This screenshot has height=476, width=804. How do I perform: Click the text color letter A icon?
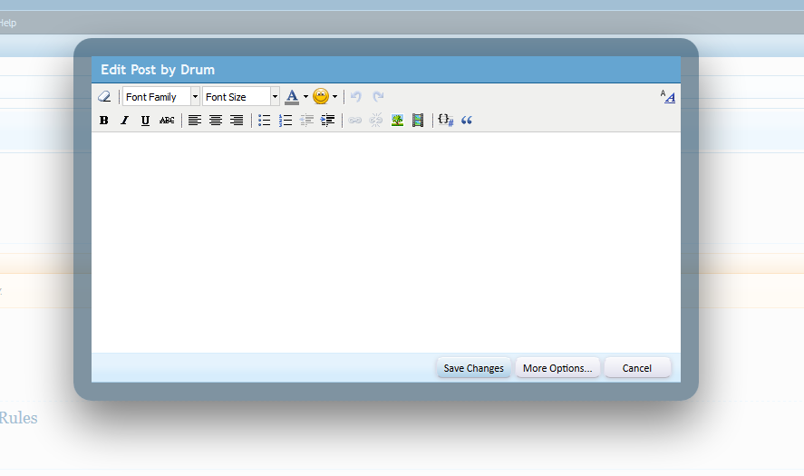click(292, 96)
